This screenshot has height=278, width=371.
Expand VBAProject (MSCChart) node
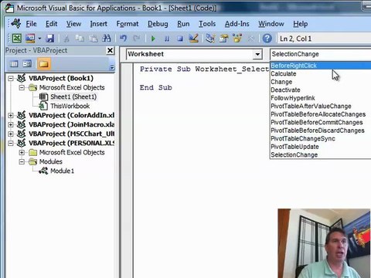11,134
